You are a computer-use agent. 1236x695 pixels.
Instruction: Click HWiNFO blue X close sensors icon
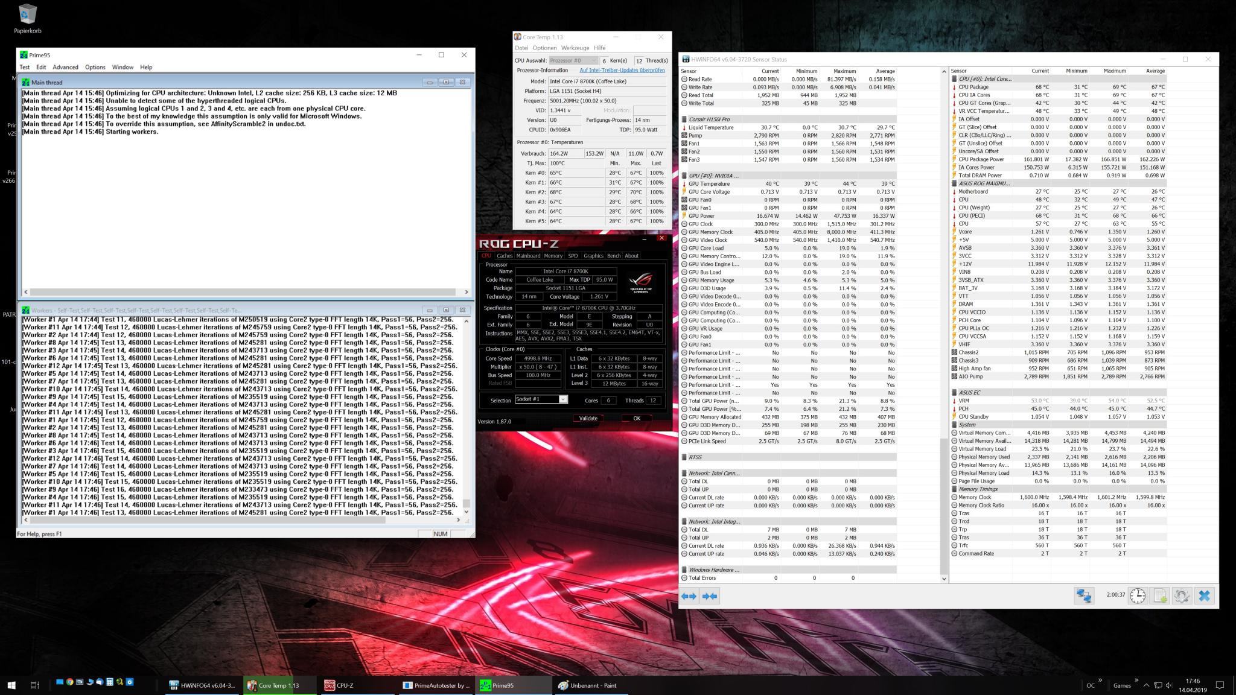(x=1204, y=596)
